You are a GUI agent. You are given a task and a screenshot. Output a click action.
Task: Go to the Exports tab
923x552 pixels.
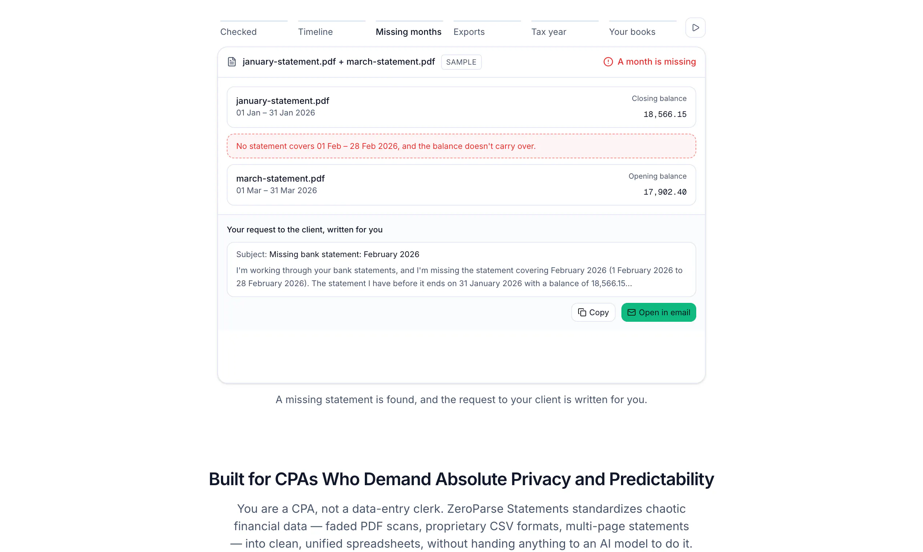click(x=469, y=32)
